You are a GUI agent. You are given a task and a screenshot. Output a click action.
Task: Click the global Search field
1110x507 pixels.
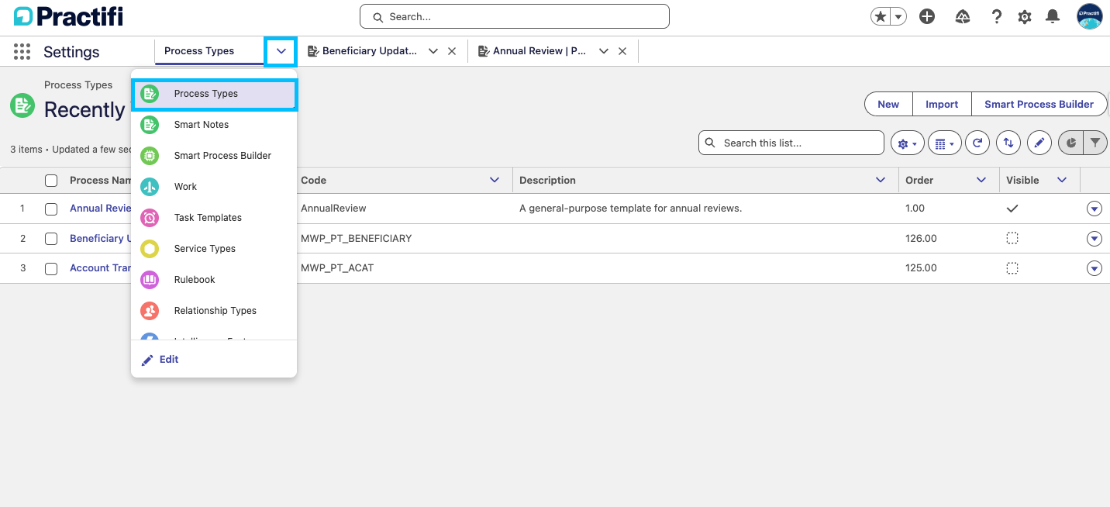(x=515, y=16)
